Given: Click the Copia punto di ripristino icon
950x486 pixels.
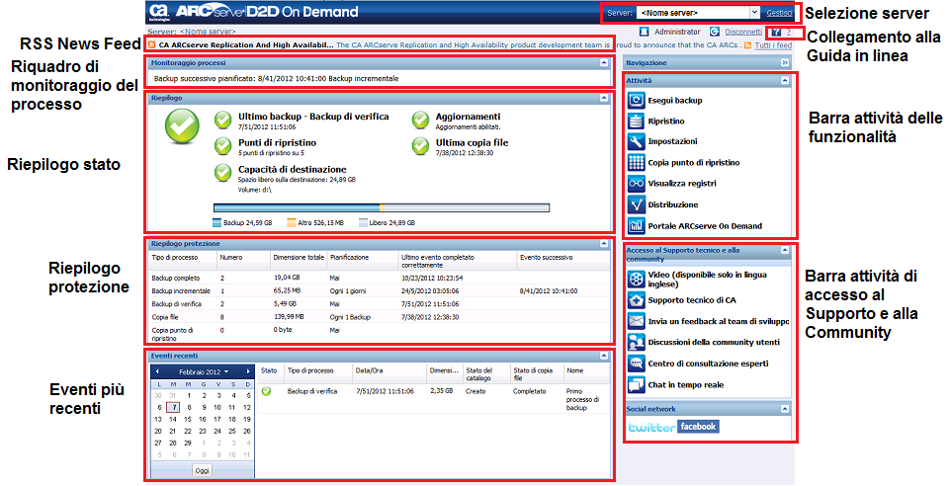Looking at the screenshot, I should tap(637, 162).
